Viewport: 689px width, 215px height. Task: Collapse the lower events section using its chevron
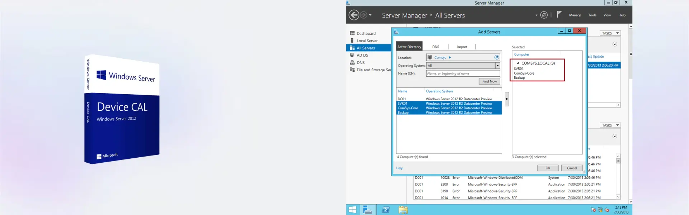(x=615, y=136)
